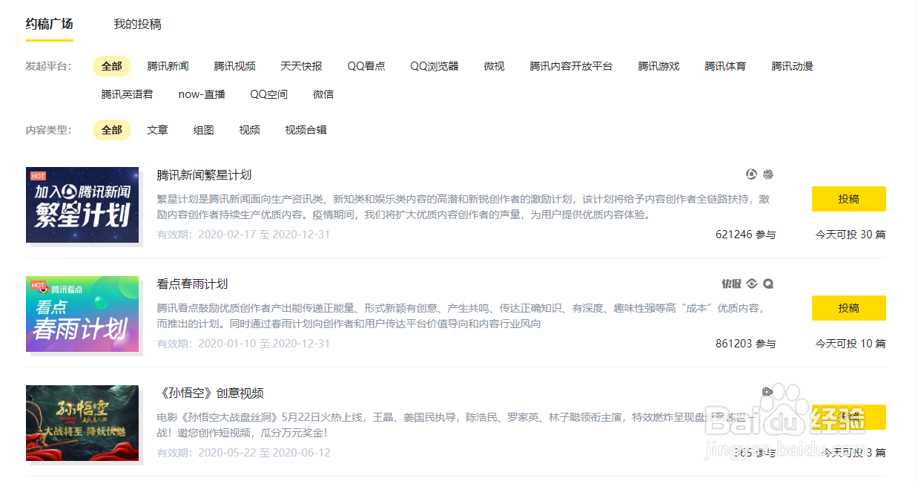Select 全部 in the 内容类型 filter
The height and width of the screenshot is (481, 918).
[x=112, y=130]
